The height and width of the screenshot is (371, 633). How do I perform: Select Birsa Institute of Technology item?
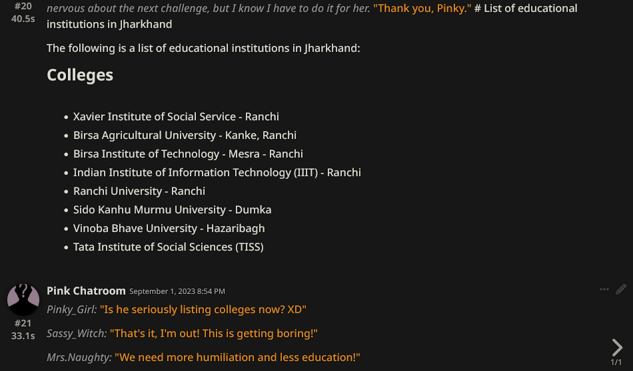188,154
